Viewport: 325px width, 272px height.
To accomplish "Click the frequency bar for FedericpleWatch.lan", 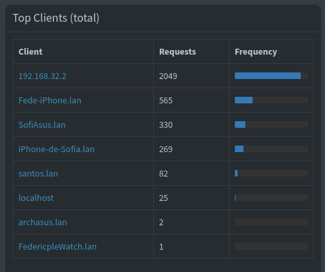I will pyautogui.click(x=271, y=246).
